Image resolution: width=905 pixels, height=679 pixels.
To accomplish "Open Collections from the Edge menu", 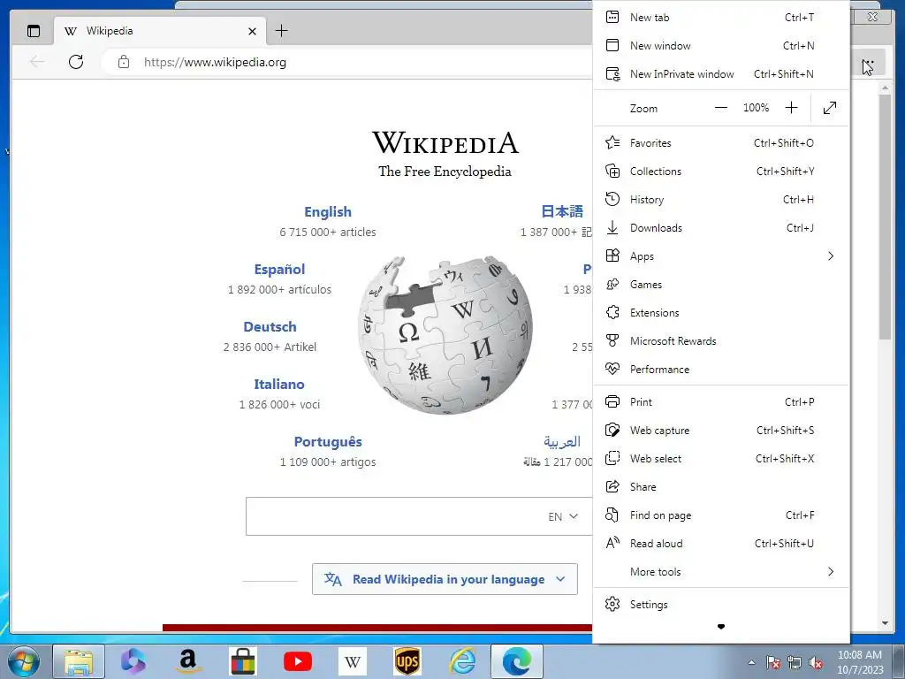I will (721, 171).
